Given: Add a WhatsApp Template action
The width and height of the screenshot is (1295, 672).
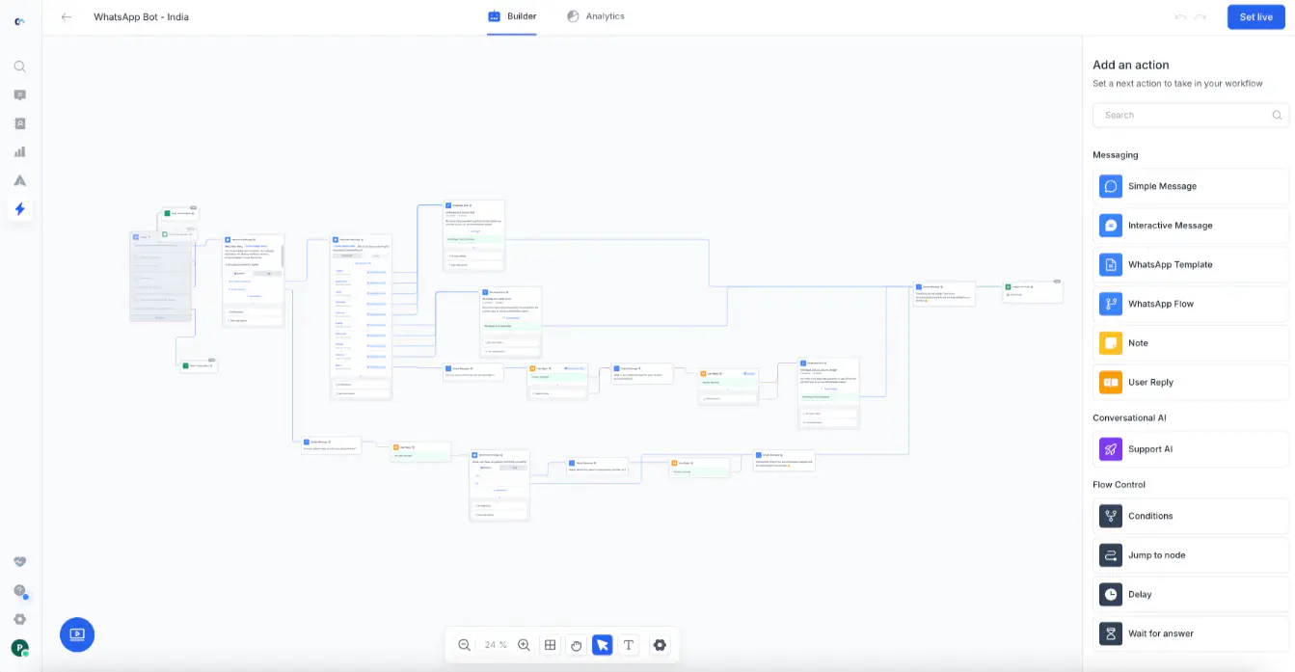Looking at the screenshot, I should 1191,264.
